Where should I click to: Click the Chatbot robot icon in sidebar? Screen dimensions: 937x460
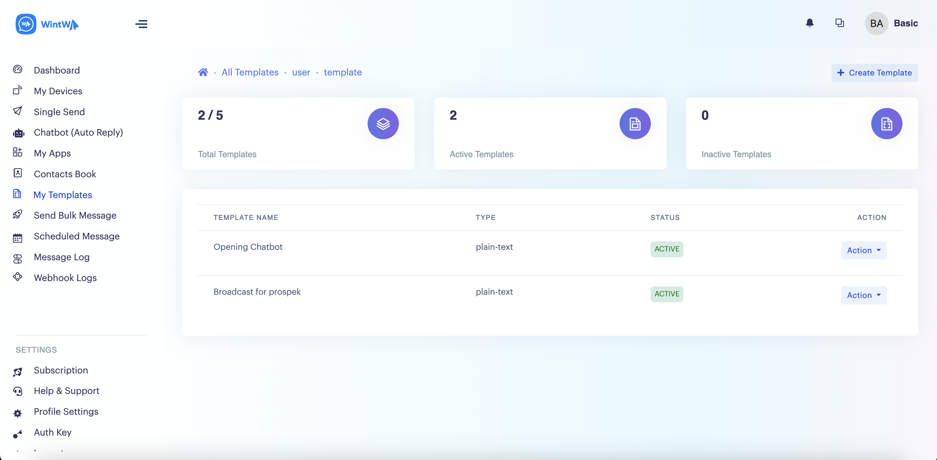18,133
